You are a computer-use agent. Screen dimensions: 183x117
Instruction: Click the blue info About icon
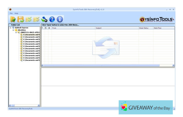[x=60, y=19]
